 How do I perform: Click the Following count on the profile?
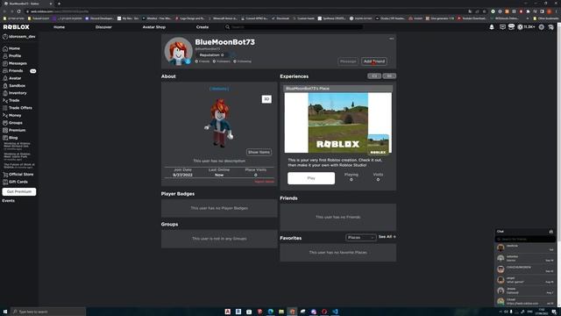pyautogui.click(x=243, y=61)
